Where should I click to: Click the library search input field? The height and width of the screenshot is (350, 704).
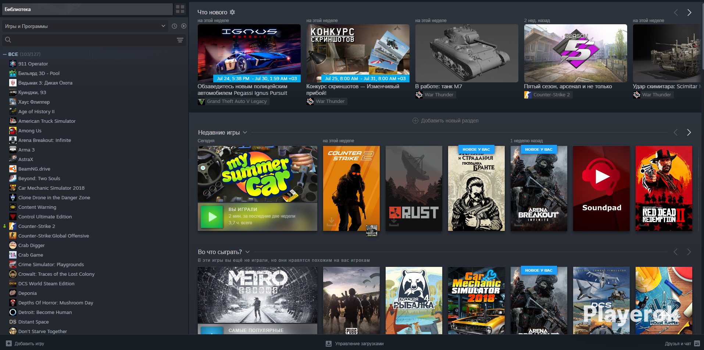[94, 40]
